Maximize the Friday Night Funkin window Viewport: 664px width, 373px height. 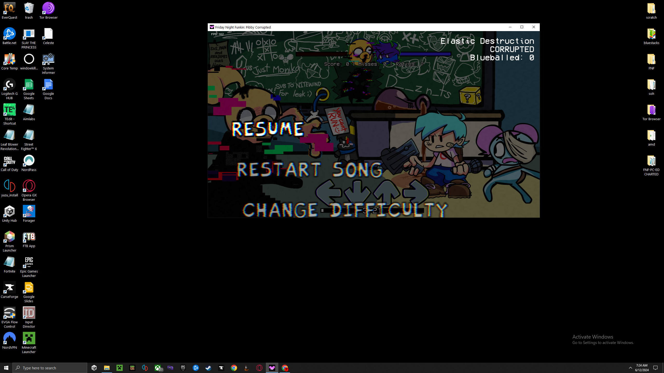pos(522,27)
